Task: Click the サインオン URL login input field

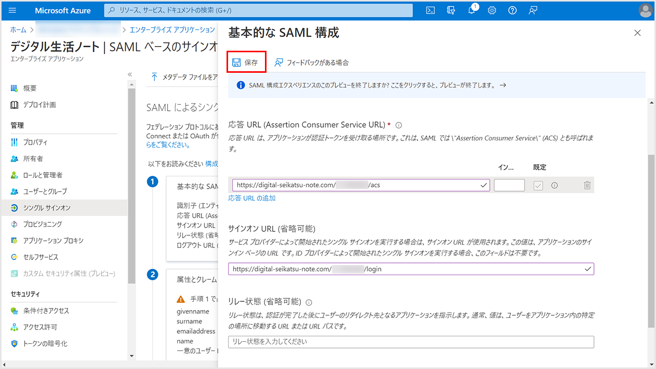Action: pos(411,269)
